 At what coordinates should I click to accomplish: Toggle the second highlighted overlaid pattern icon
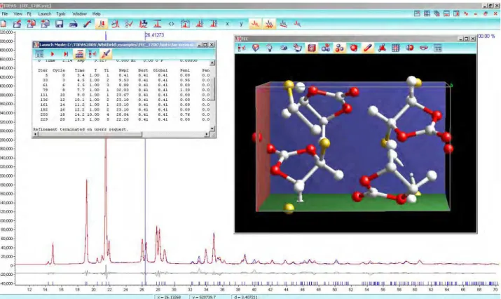(269, 24)
